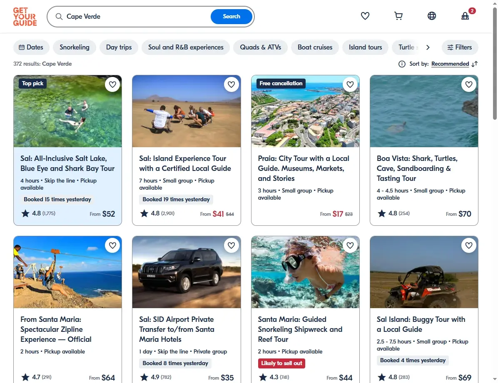This screenshot has height=383, width=498.
Task: Click the Likely to sell out badge
Action: click(281, 363)
